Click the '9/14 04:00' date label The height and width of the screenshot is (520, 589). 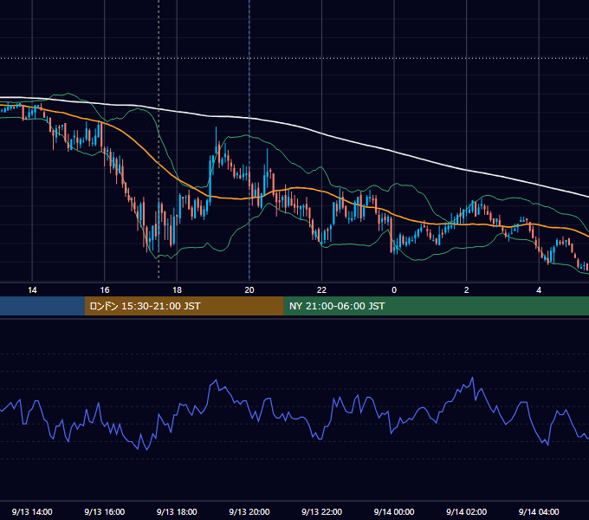point(539,511)
